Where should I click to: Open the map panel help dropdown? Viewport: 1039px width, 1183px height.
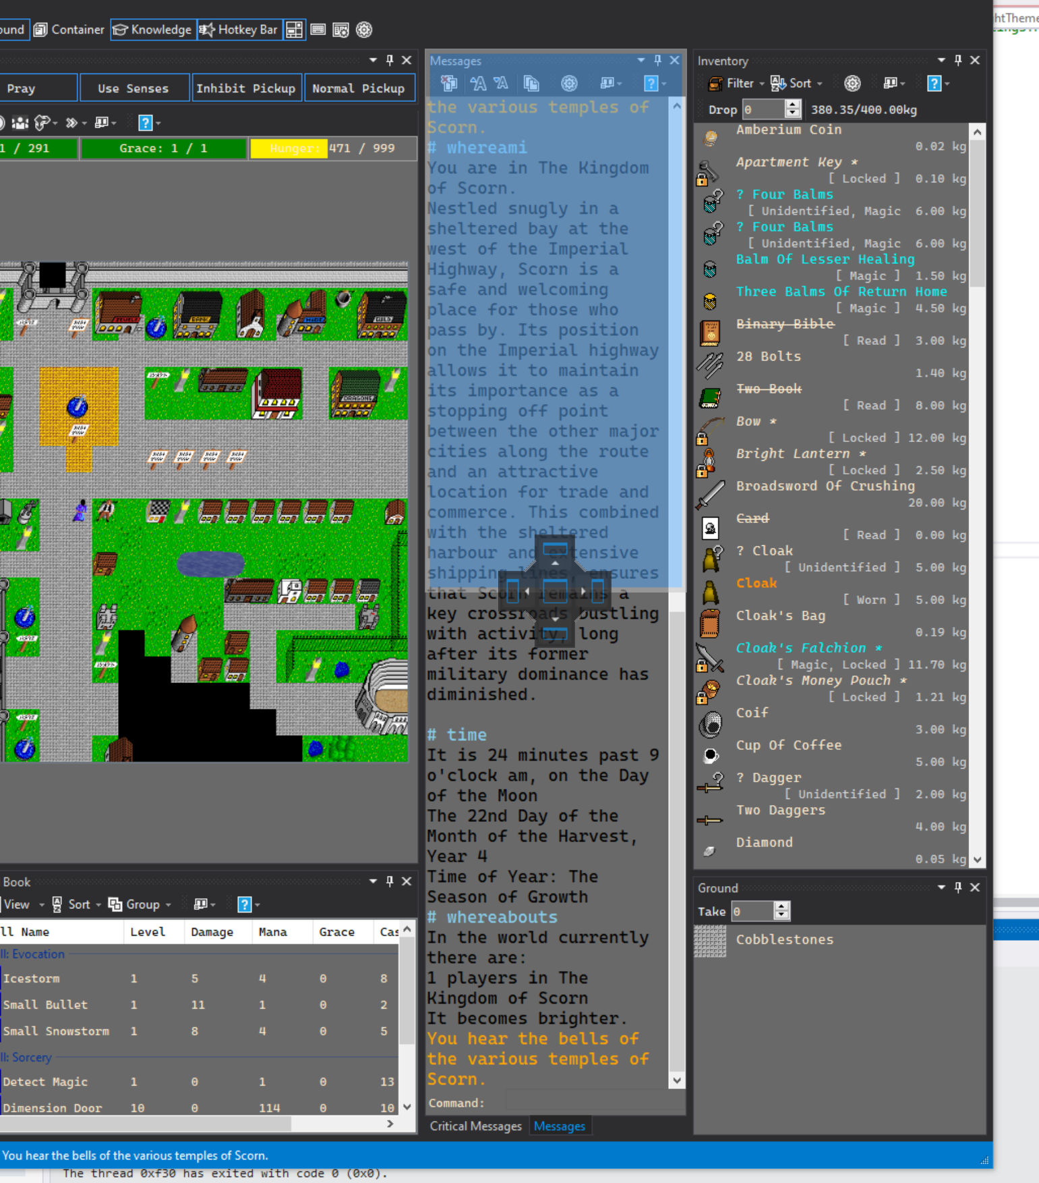[x=149, y=123]
